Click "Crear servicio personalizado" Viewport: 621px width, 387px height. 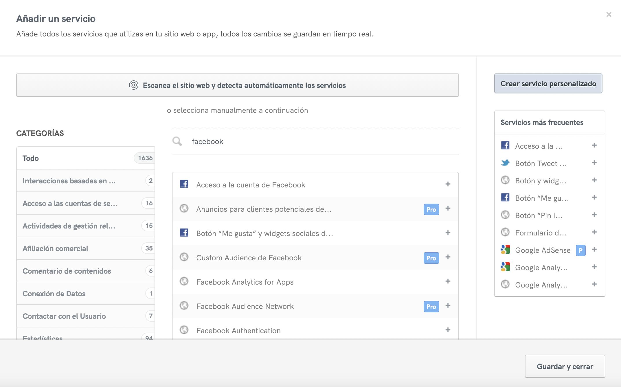[548, 84]
